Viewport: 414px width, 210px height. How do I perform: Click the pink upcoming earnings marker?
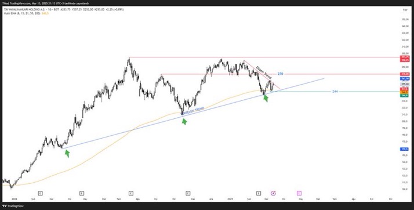click(x=299, y=193)
